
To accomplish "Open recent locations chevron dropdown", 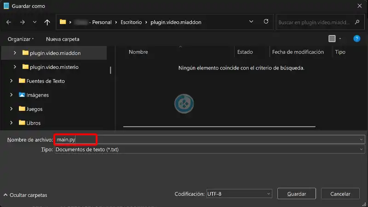I will 35,22.
